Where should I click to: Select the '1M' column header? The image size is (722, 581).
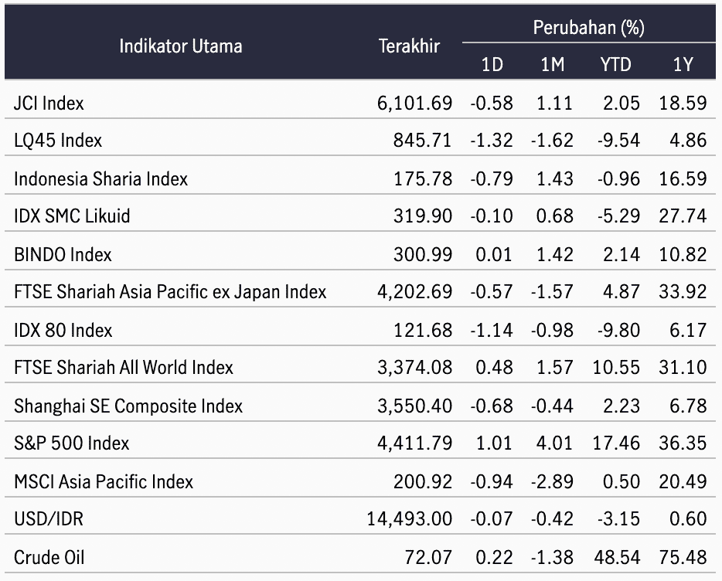click(552, 64)
